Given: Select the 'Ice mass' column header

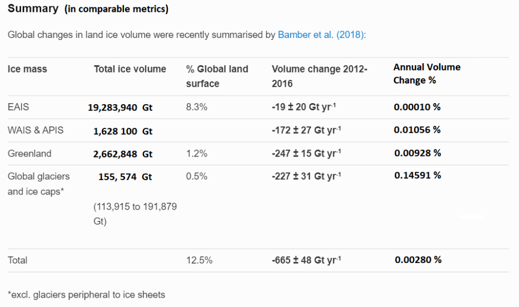Looking at the screenshot, I should pos(27,69).
